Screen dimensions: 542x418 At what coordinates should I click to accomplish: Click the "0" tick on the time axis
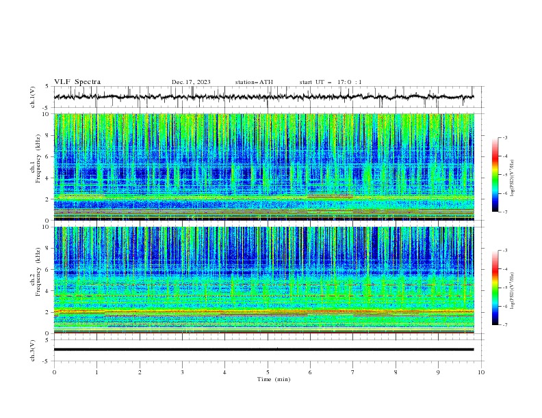pos(54,372)
